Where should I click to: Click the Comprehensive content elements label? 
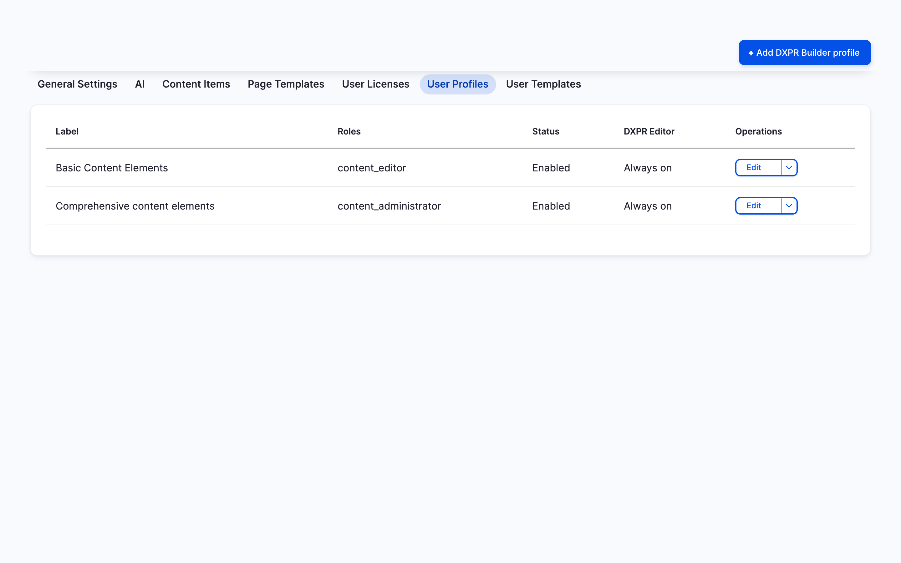coord(135,206)
